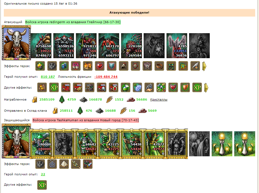Click the white pyramid tent defender effect icon

64,164
